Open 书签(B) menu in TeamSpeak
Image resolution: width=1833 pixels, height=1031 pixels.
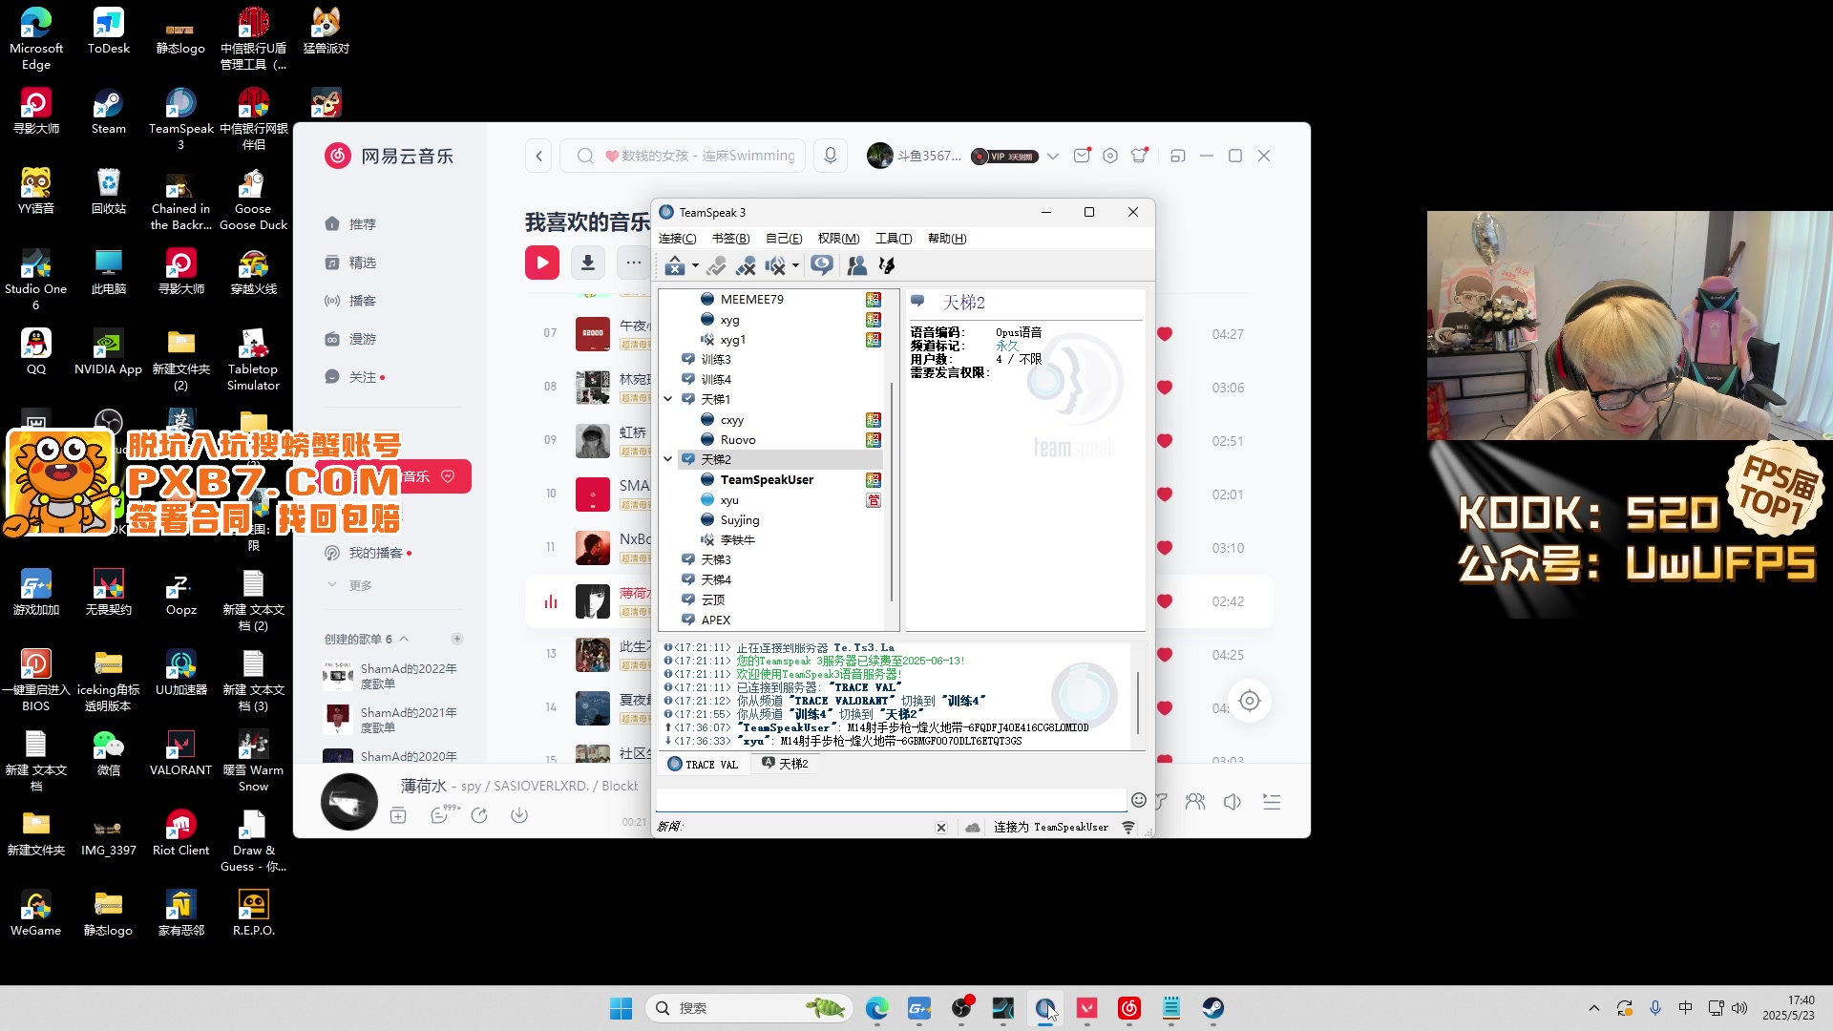[x=731, y=239]
